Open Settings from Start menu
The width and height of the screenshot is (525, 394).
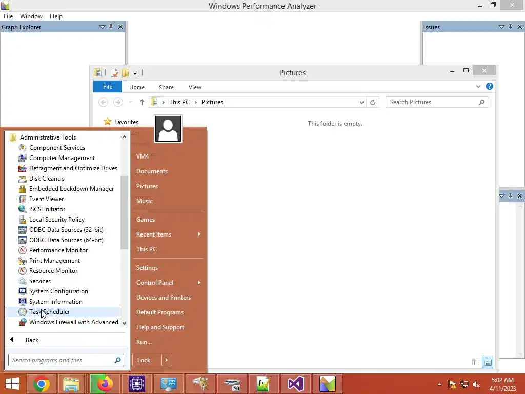(x=147, y=268)
